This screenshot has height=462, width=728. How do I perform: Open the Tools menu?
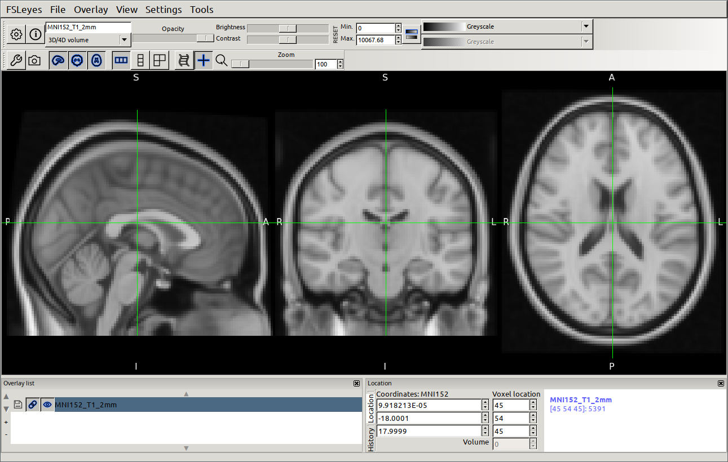[x=202, y=10]
